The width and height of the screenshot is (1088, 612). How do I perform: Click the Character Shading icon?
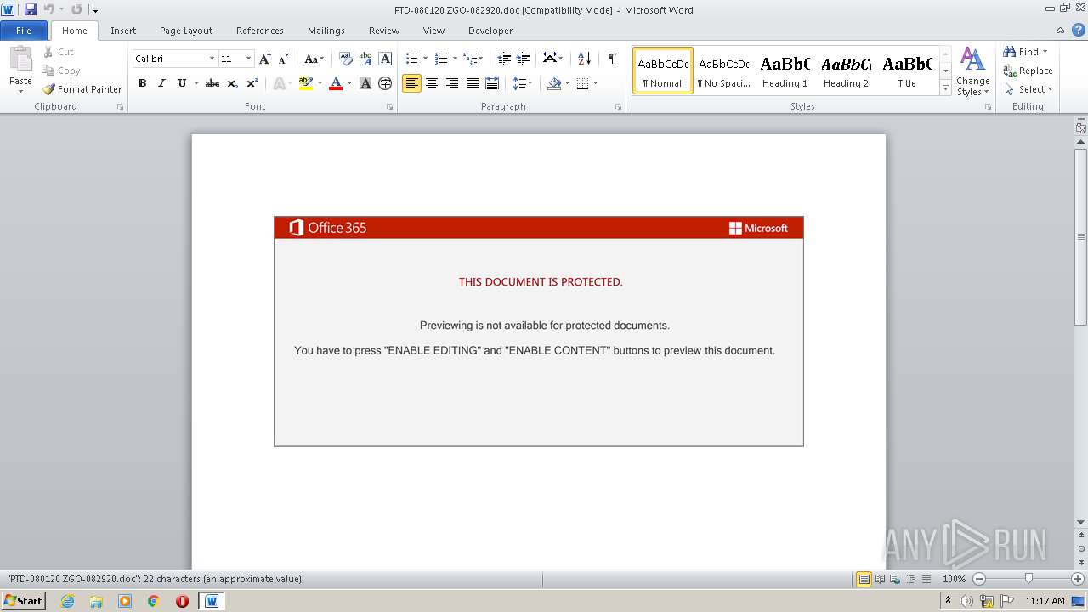(x=365, y=83)
